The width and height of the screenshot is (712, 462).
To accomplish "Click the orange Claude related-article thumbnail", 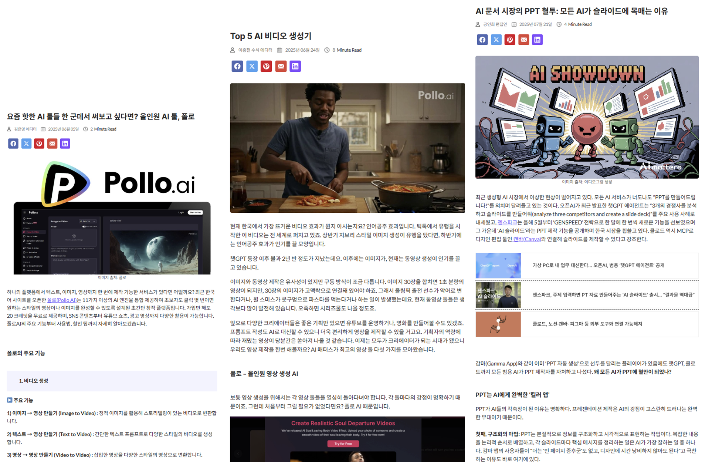I will tap(498, 324).
